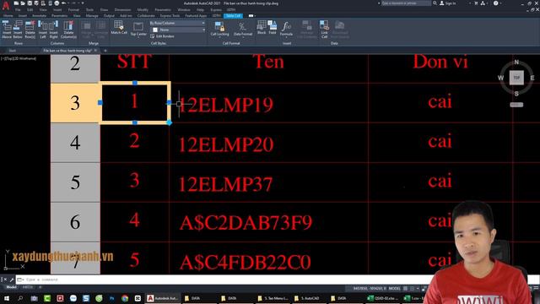Open the Cell Locking menu

[x=219, y=29]
